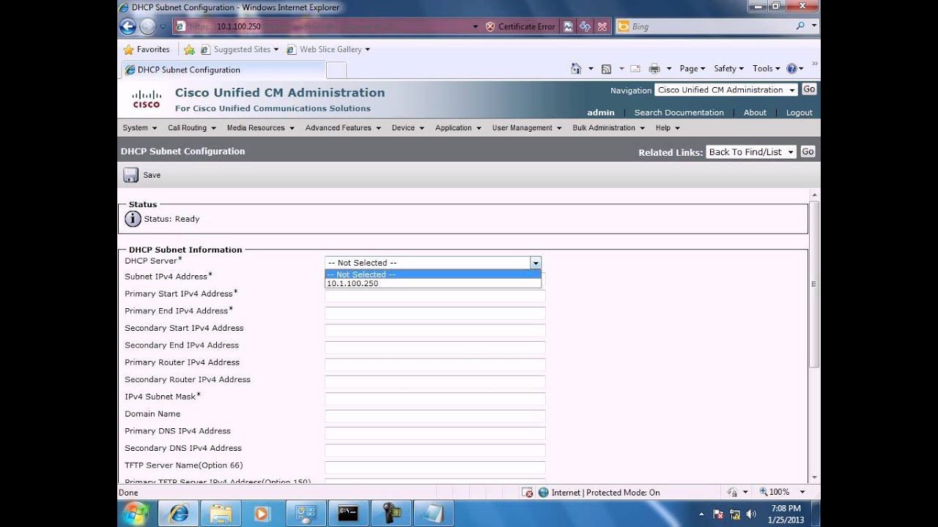Click the Primary Start IPv4 Address field
This screenshot has width=938, height=527.
tap(435, 296)
